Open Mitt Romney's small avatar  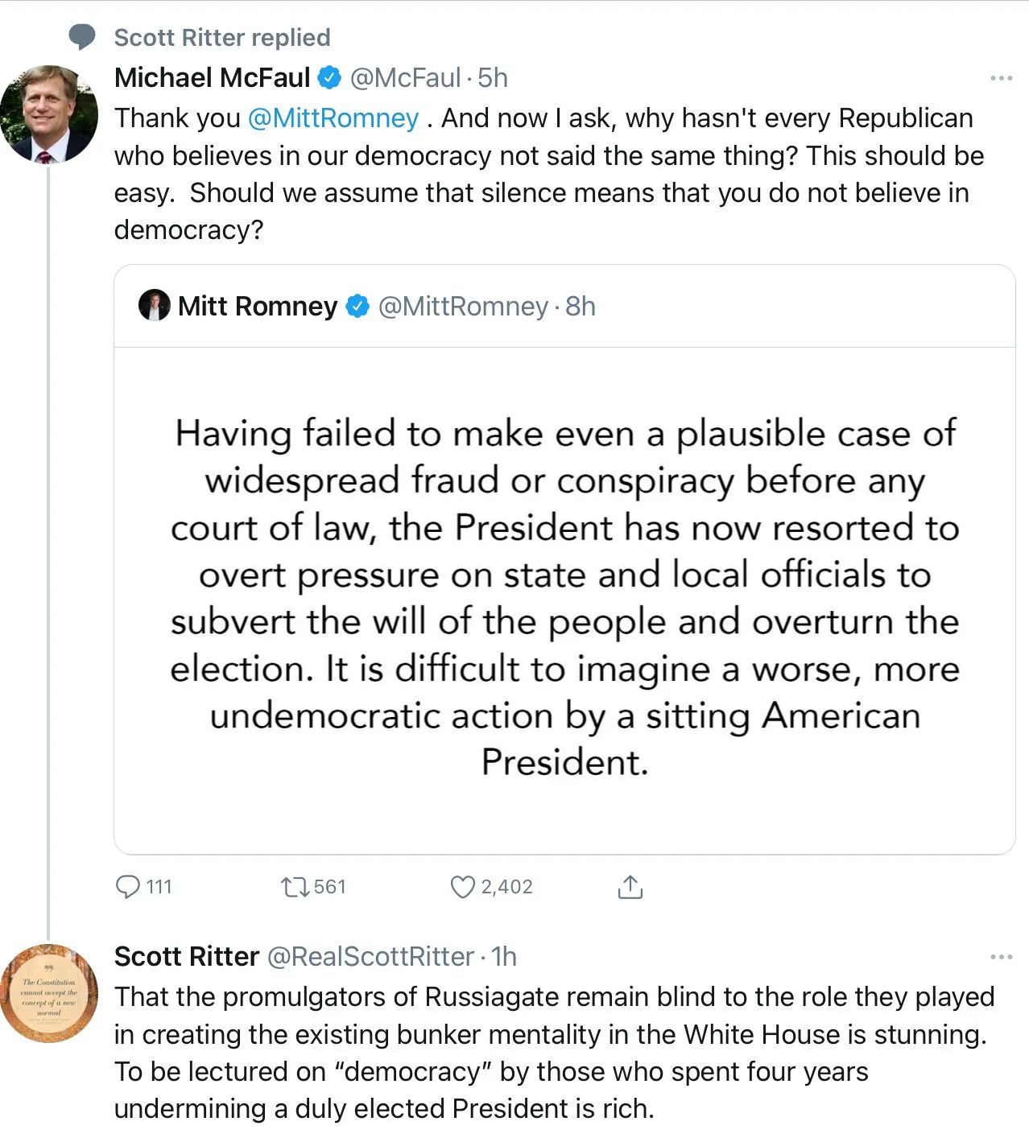pos(154,306)
